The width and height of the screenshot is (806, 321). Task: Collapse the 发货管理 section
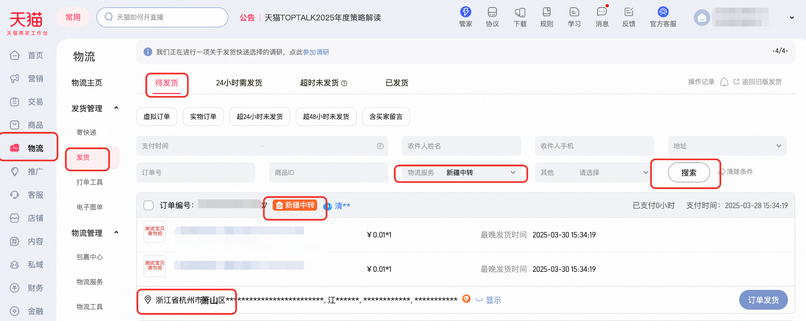click(x=116, y=108)
